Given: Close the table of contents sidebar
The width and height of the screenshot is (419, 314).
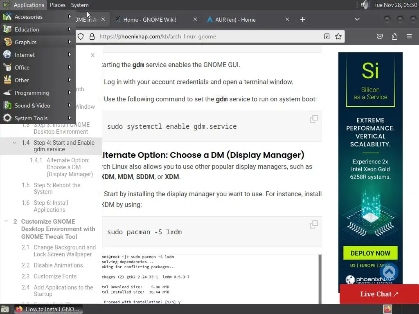Looking at the screenshot, I should click(92, 55).
